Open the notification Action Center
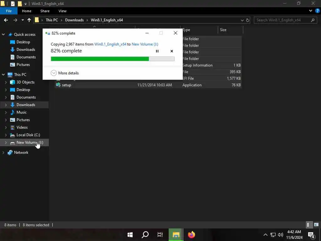321x241 pixels. (311, 235)
